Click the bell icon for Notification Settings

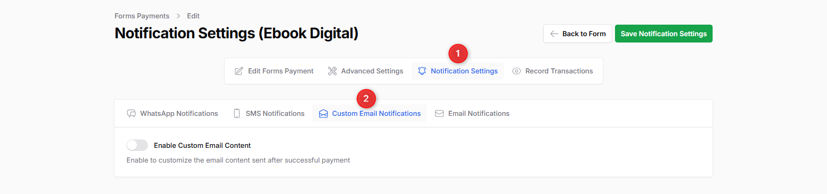422,71
